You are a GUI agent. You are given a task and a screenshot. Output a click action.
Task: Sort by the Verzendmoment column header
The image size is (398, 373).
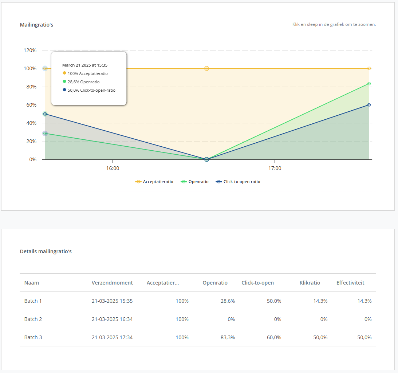(112, 283)
